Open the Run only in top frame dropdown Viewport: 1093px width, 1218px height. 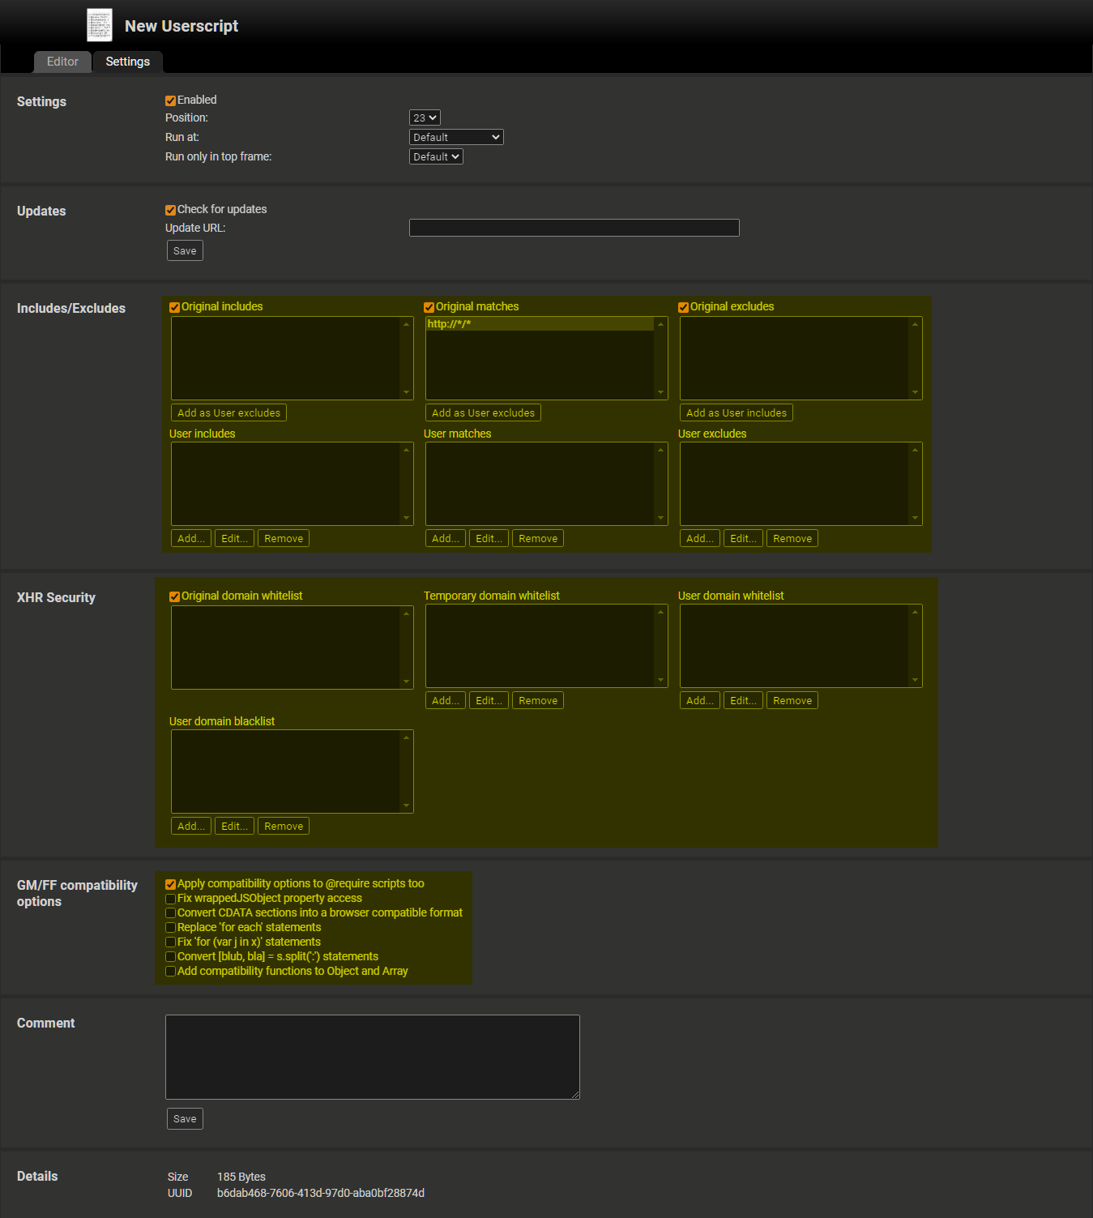click(x=435, y=156)
